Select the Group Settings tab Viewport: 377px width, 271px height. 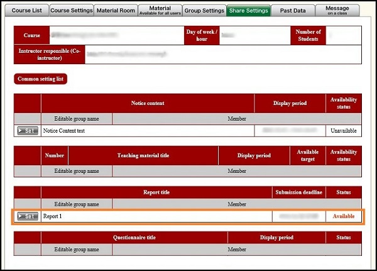pyautogui.click(x=204, y=10)
